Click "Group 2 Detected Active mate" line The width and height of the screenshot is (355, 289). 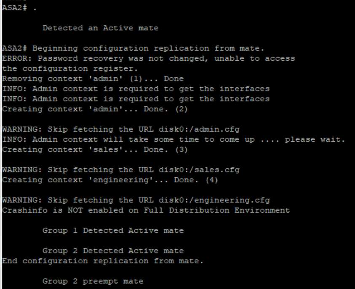tap(113, 251)
